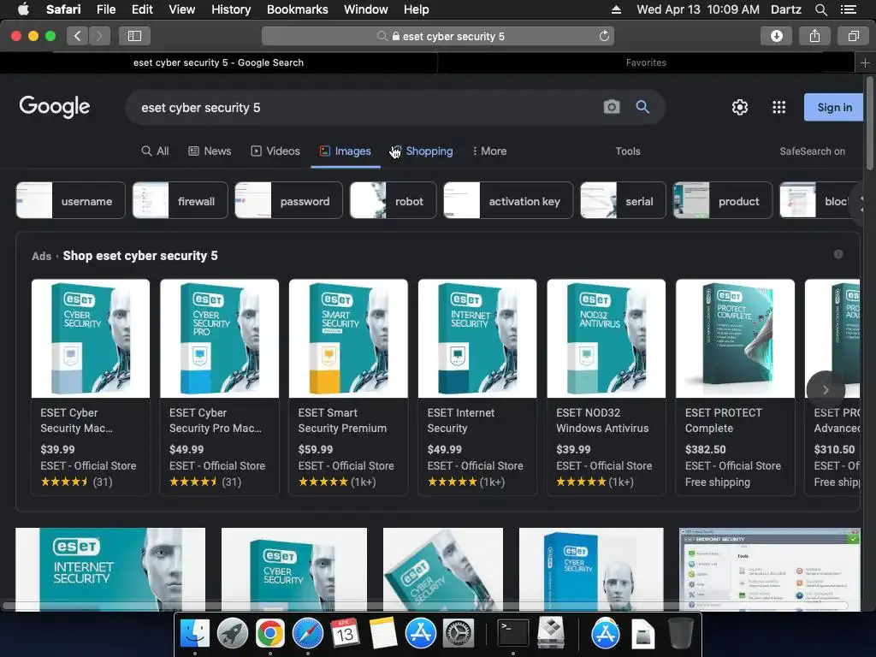
Task: Click the ads info icon
Action: click(838, 254)
